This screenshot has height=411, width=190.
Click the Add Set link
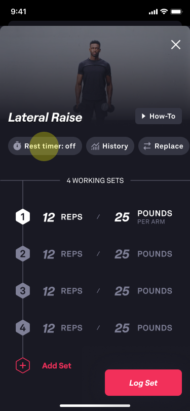coord(57,366)
